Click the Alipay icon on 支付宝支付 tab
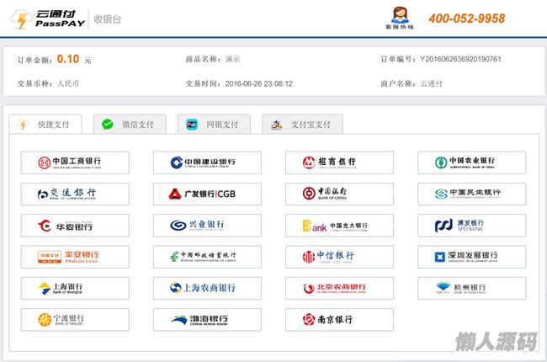547x362 pixels. [277, 125]
